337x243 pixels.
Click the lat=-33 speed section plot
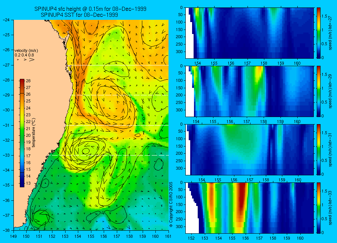[249, 208]
